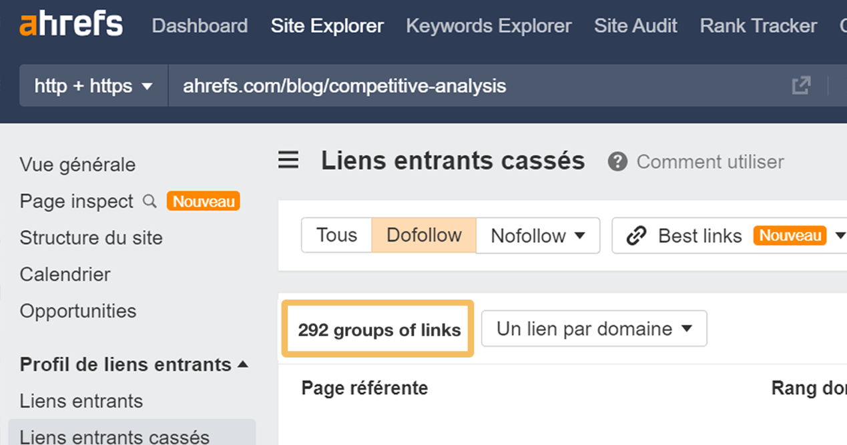
Task: Open the Nofollow dropdown
Action: tap(537, 236)
